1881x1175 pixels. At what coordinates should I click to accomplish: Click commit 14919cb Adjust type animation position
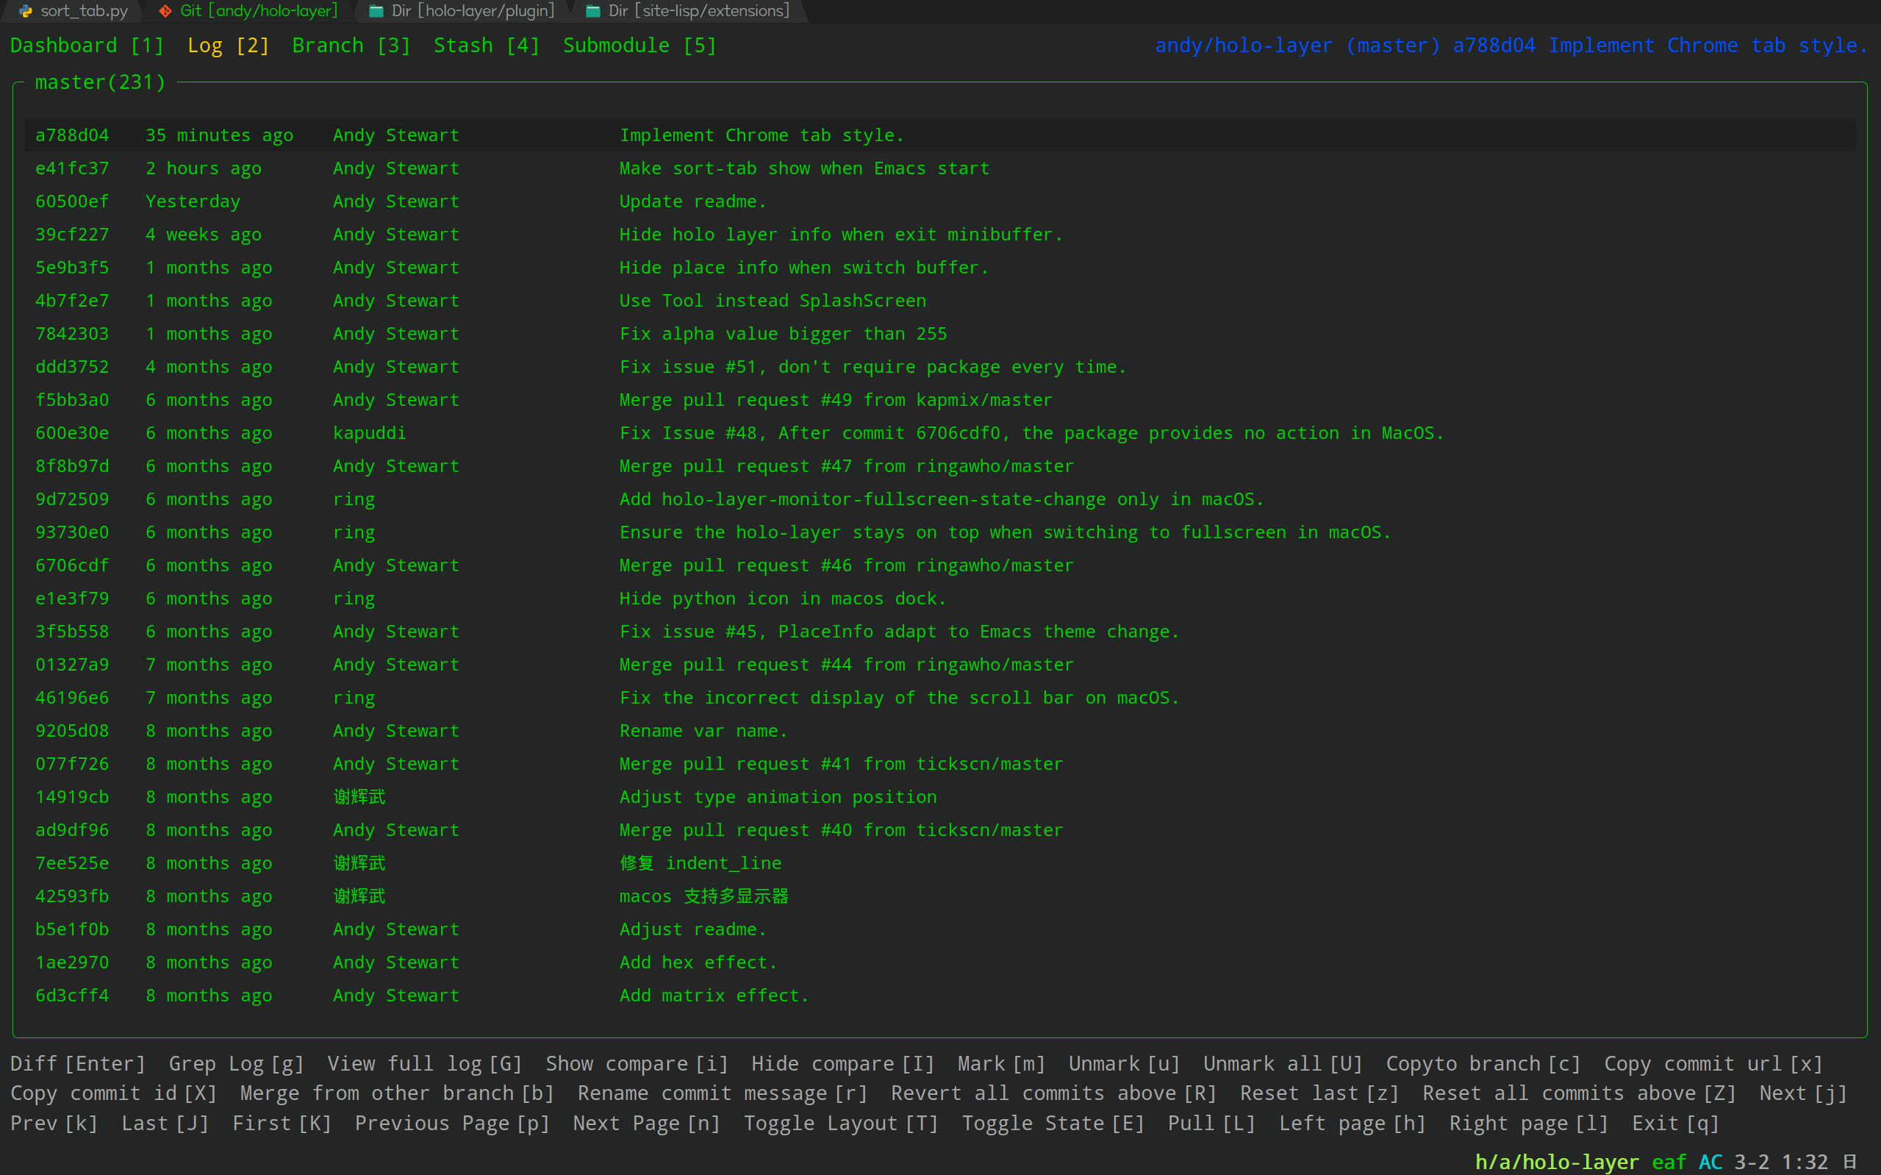778,797
